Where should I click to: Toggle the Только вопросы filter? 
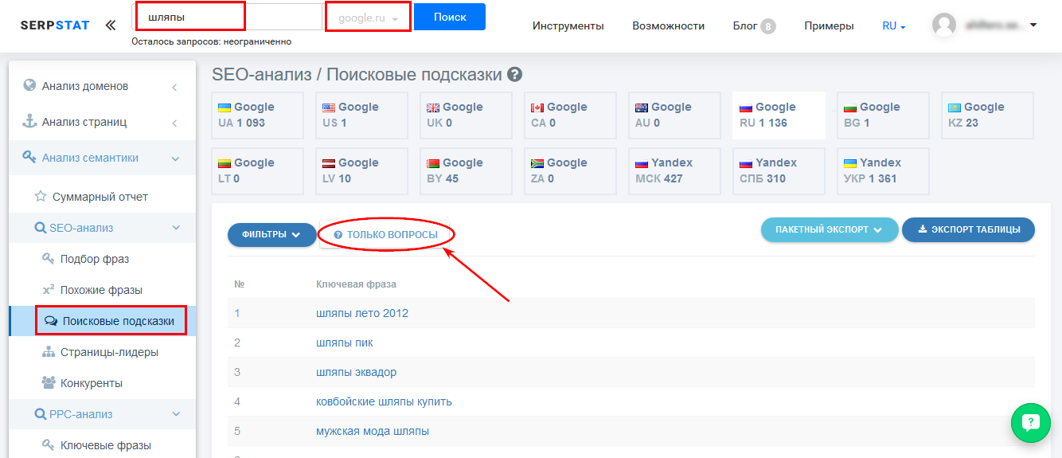point(386,235)
